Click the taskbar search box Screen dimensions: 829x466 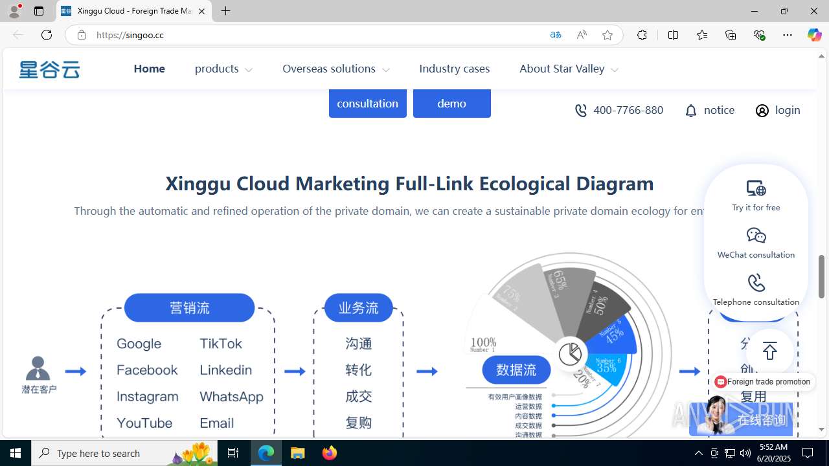(x=126, y=453)
